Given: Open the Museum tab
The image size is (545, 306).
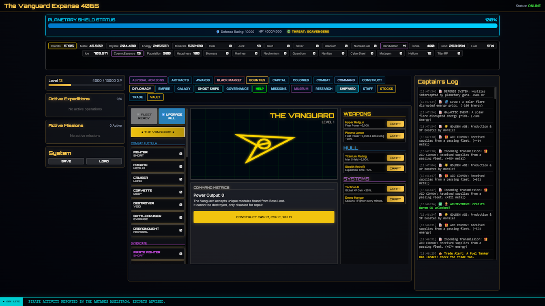Looking at the screenshot, I should (301, 89).
